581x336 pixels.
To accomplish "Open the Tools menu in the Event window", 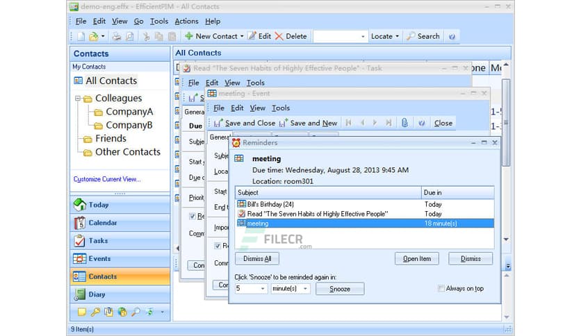I will (x=281, y=108).
